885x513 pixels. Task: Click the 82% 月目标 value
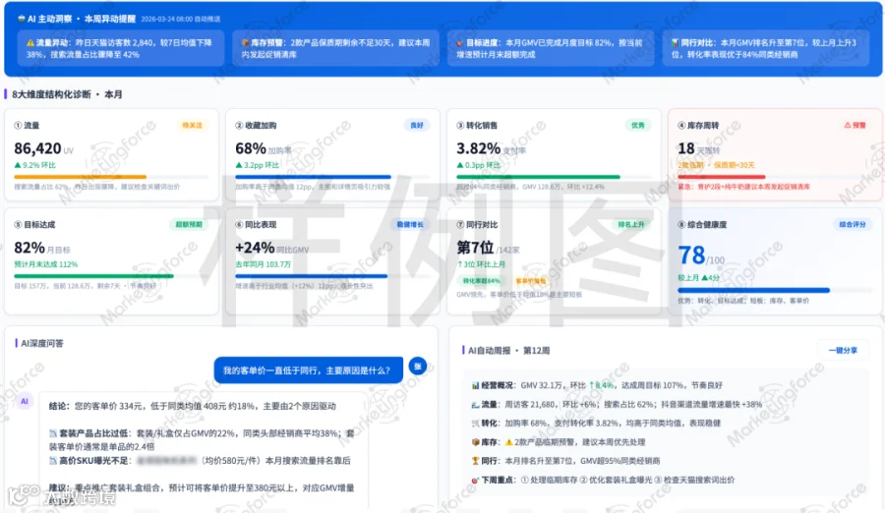tap(41, 249)
